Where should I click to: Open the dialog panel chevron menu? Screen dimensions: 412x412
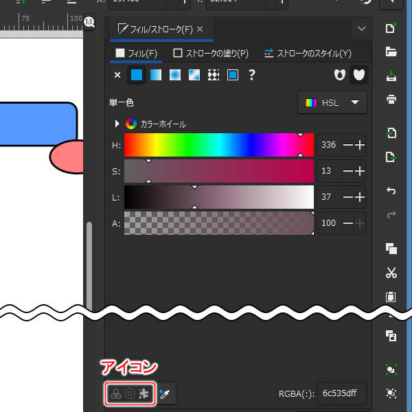(x=362, y=28)
